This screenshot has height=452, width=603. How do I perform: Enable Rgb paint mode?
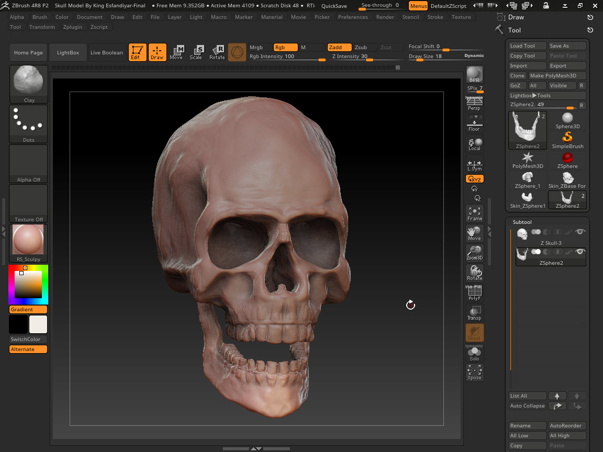coord(285,47)
